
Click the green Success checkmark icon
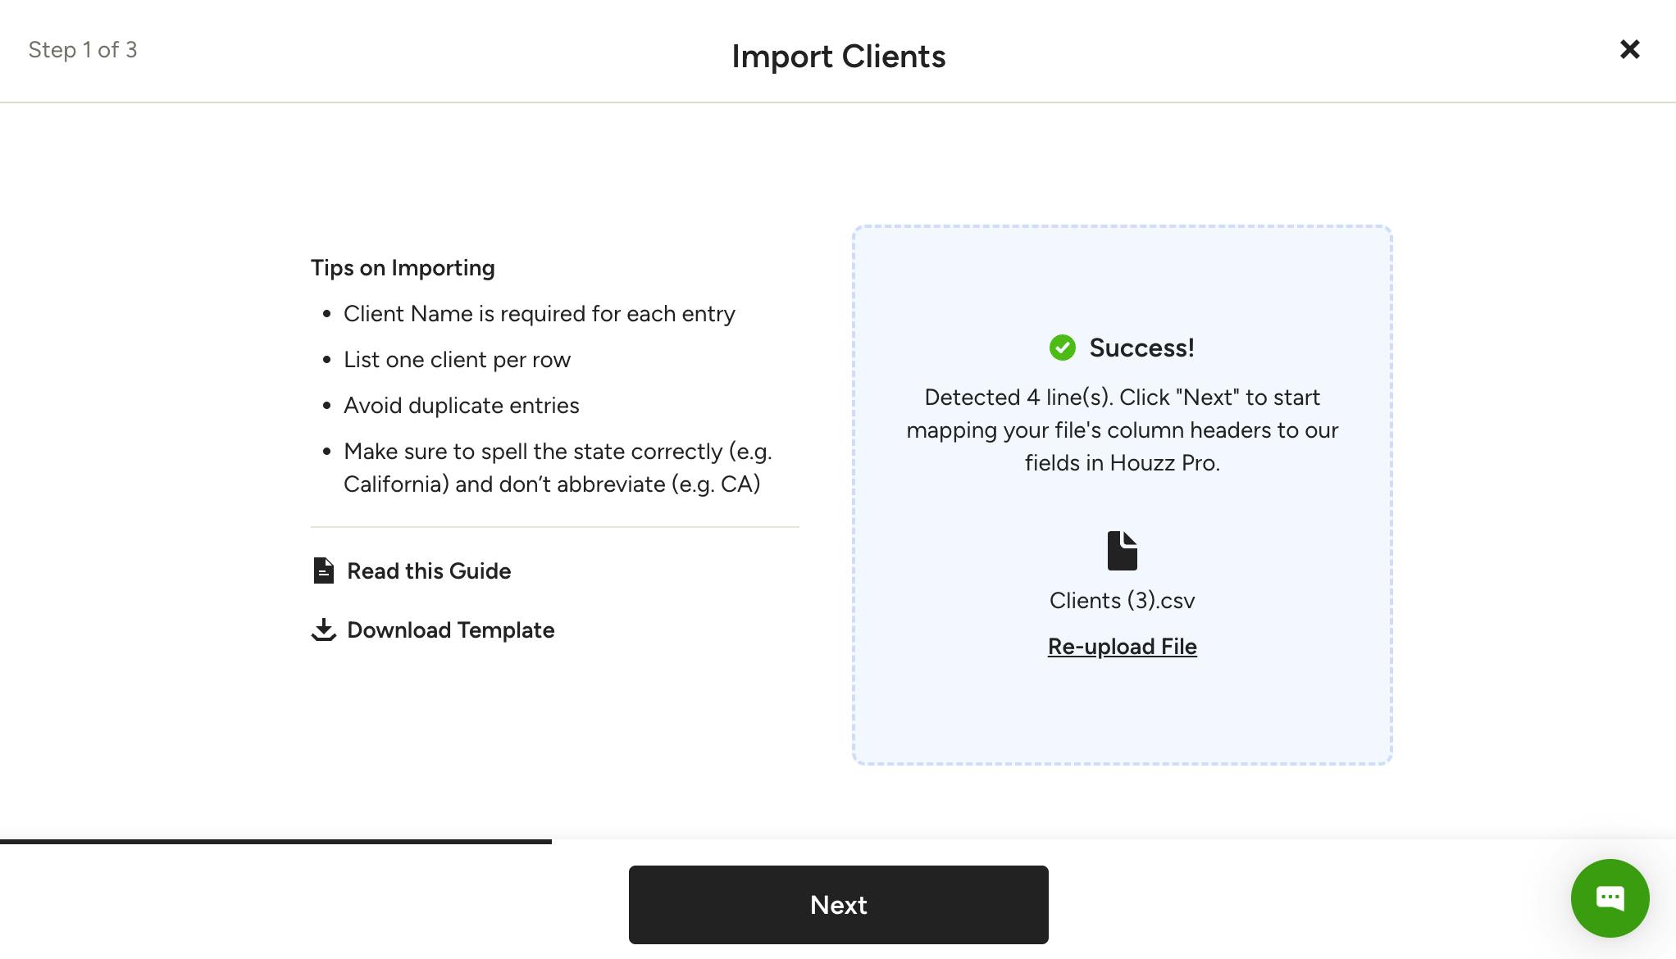[x=1063, y=348]
